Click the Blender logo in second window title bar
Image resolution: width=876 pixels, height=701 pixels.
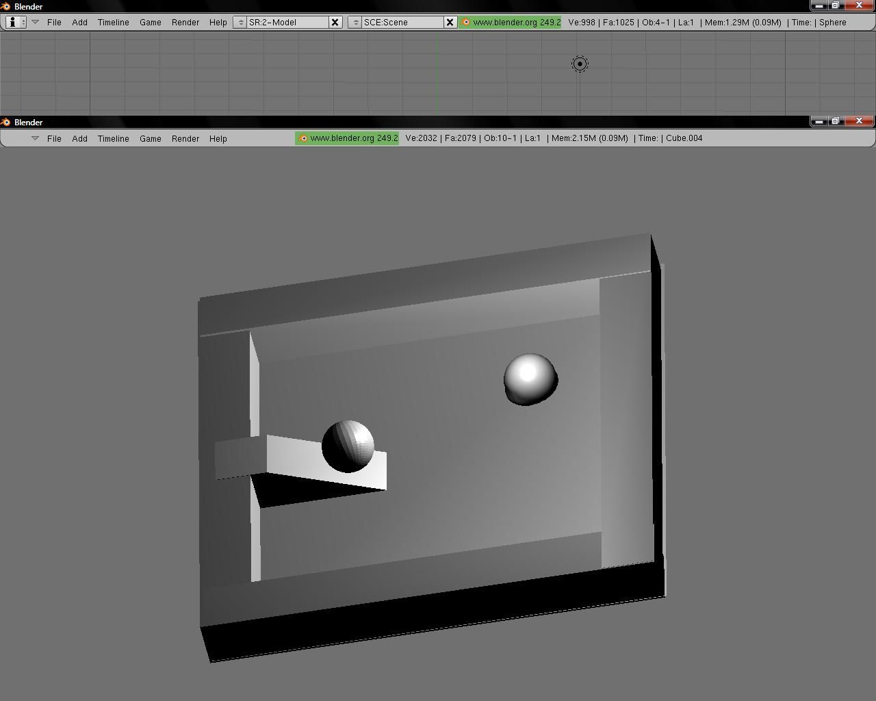pos(7,122)
